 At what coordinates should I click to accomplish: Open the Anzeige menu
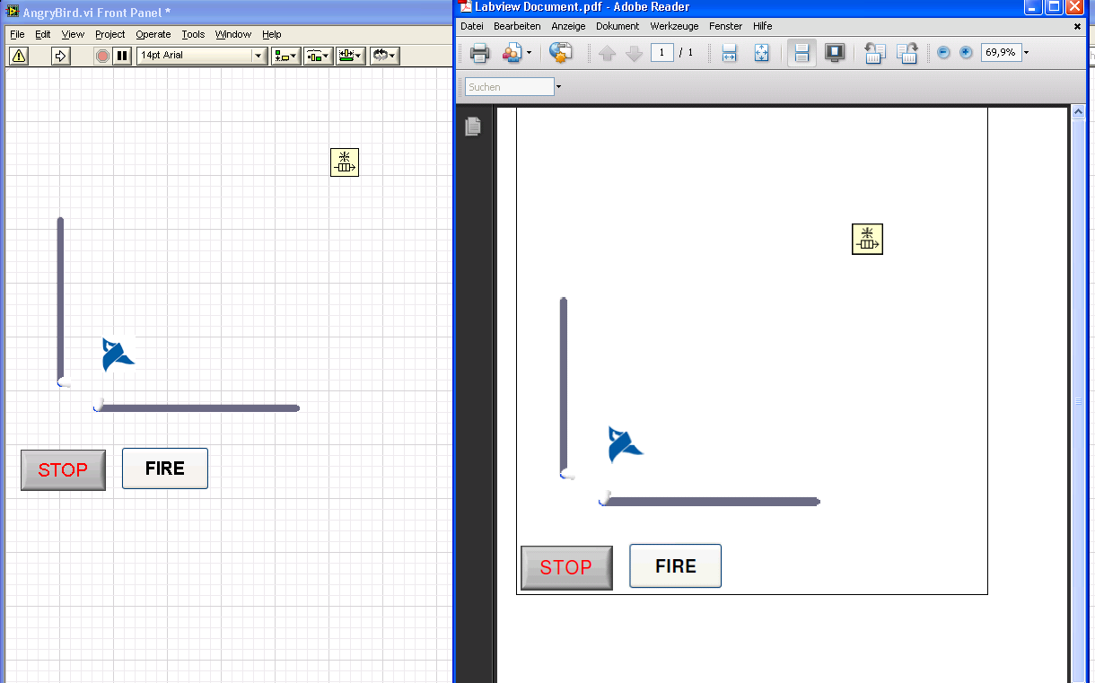click(568, 26)
